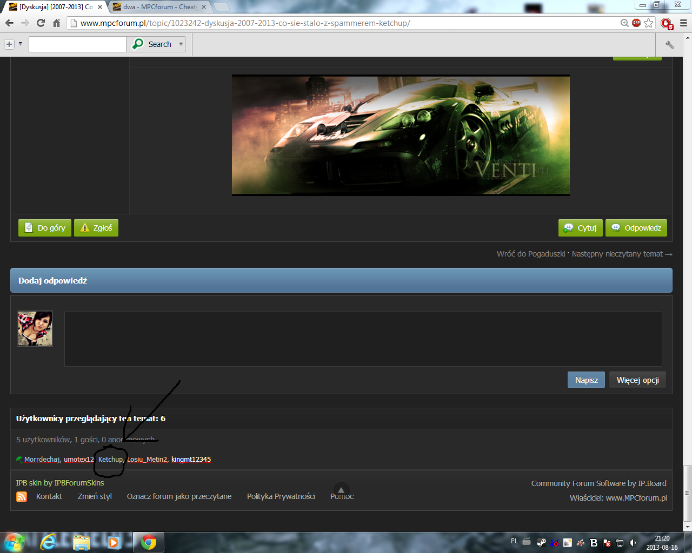Click the volume speaker tray icon
Screen dimensions: 692x553
(x=633, y=543)
